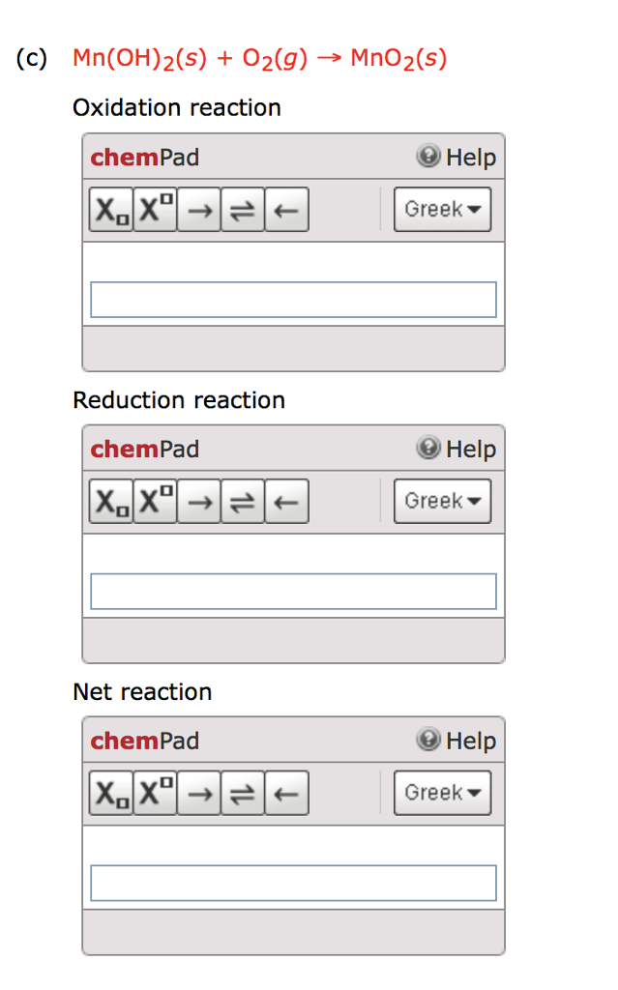Insert equilibrium arrows in the Net reaction chemPad
This screenshot has height=990, width=618.
pyautogui.click(x=242, y=793)
